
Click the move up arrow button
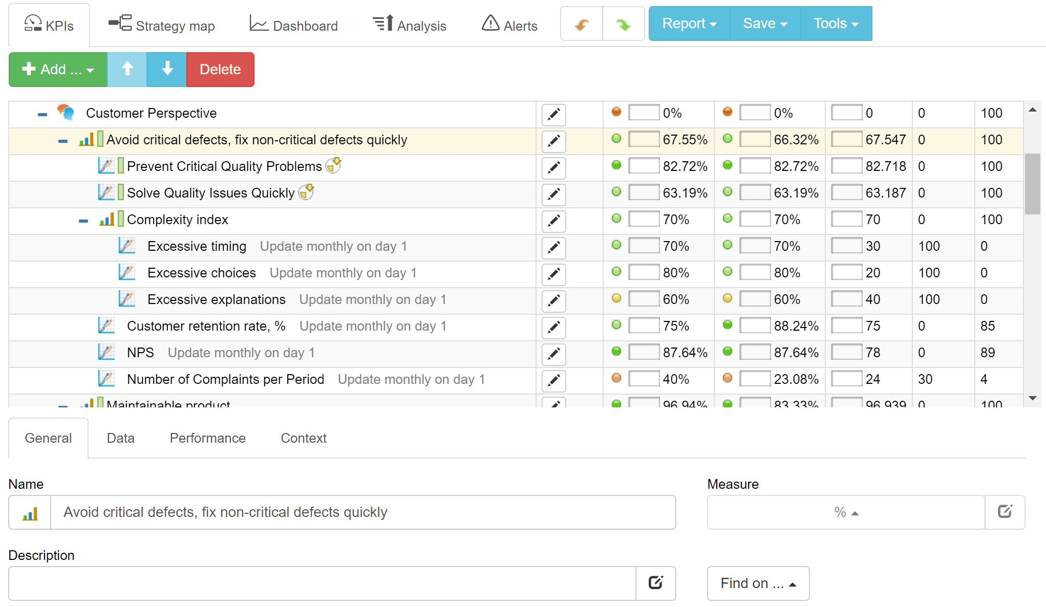click(127, 69)
